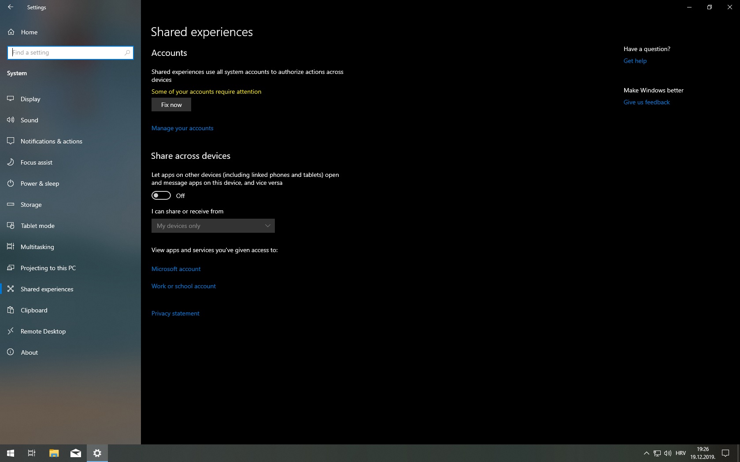740x462 pixels.
Task: Select the Focus assist moon icon
Action: 11,162
